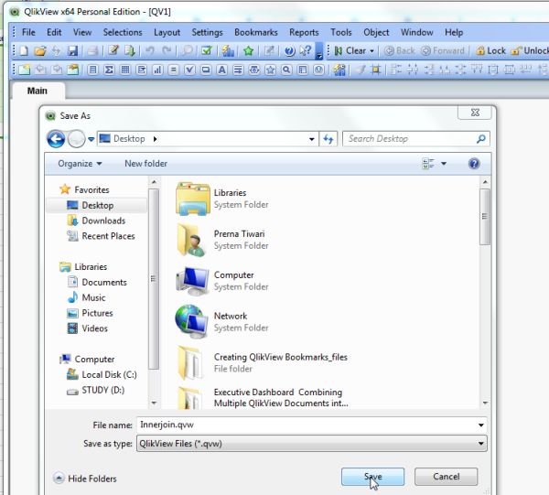Image resolution: width=549 pixels, height=495 pixels.
Task: Toggle the Design Grid icon
Action: click(x=376, y=70)
